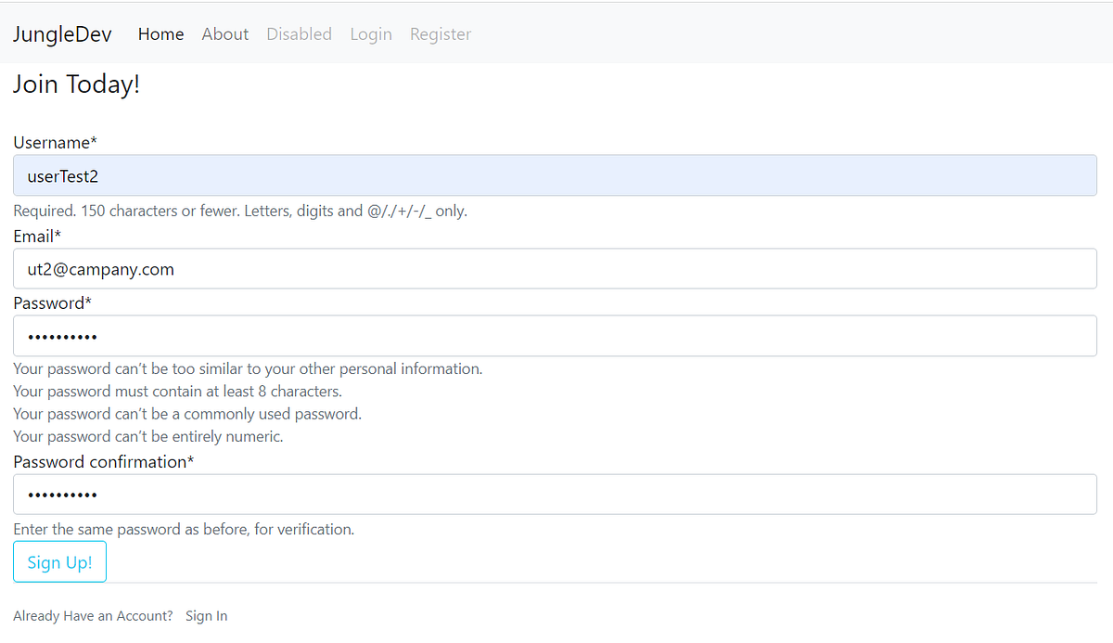Open the Home navigation link
1113x643 pixels.
click(160, 34)
